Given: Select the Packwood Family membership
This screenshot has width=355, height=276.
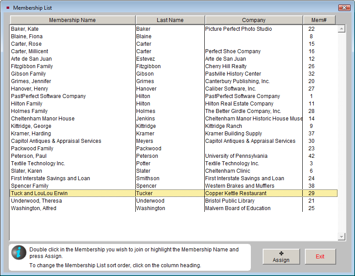Looking at the screenshot, I should 32,148.
